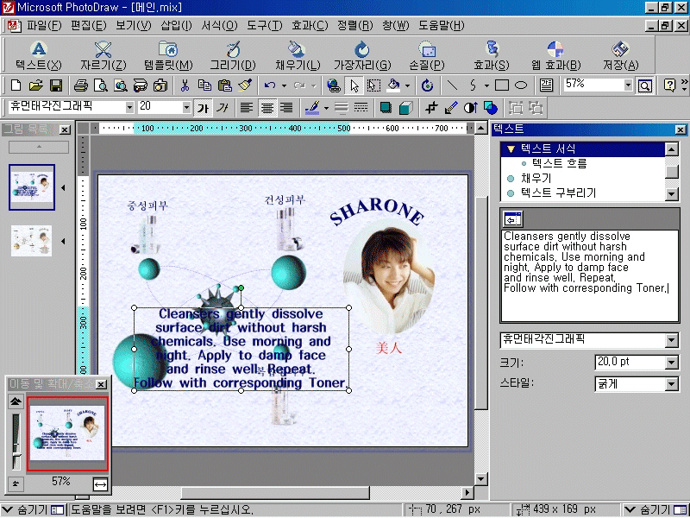Open the 가장자리(G) outline menu
The image size is (690, 518).
tap(362, 55)
